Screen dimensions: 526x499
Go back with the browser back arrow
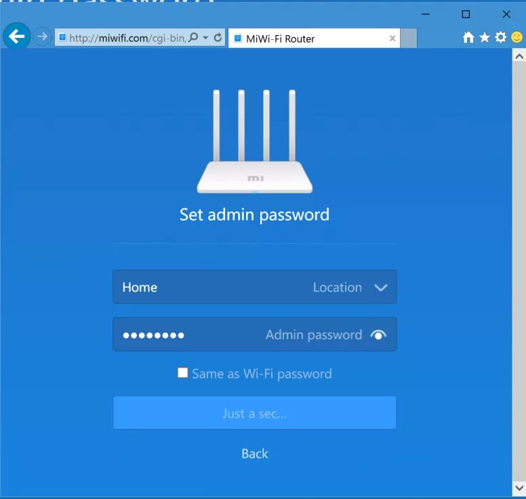tap(16, 36)
